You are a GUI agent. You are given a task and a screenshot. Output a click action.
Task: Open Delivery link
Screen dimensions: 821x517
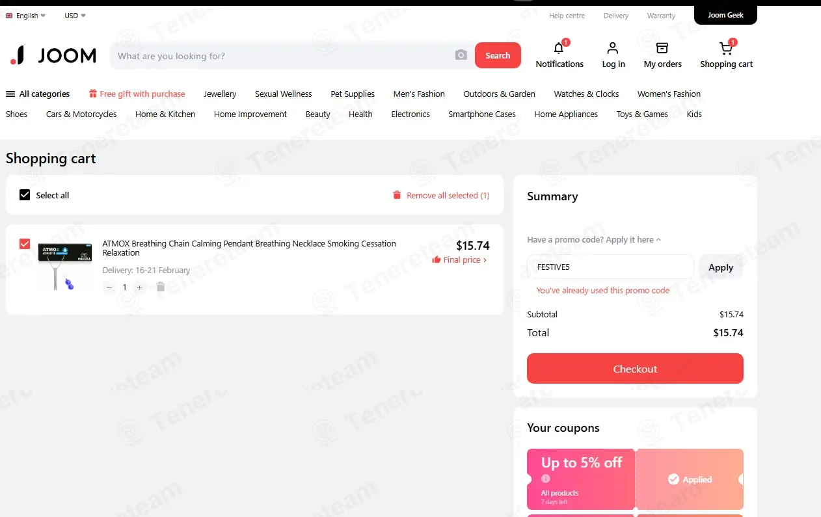click(x=616, y=16)
